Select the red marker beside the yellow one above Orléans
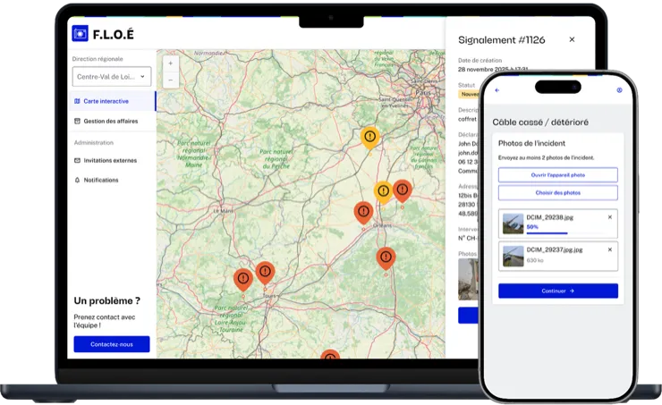662x405 pixels. [x=403, y=190]
